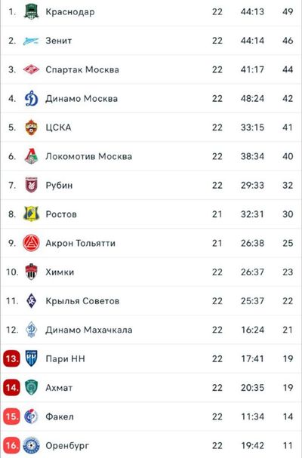The image size is (302, 458).
Task: Click the Spartak Moscow crest icon
Action: click(x=31, y=69)
